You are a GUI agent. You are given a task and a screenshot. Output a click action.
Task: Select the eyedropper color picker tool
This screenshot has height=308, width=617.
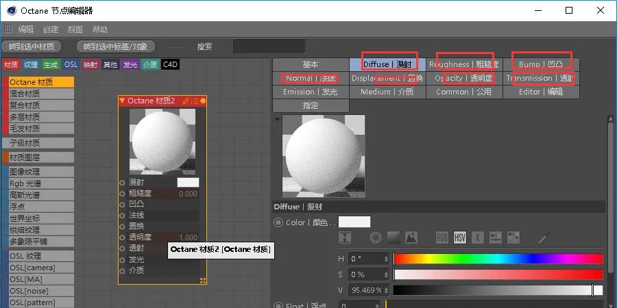pos(544,238)
